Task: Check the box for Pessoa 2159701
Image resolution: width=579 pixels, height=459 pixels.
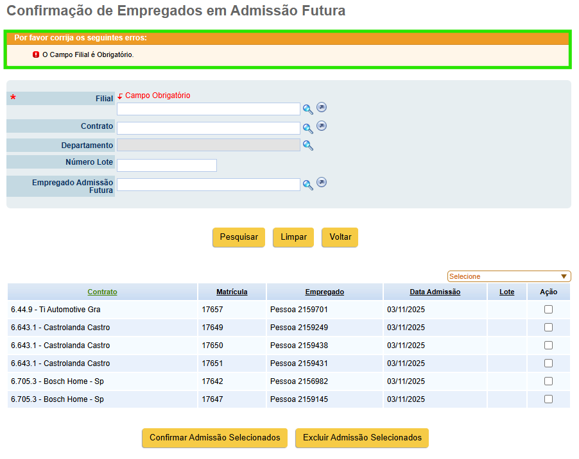Action: [x=548, y=310]
